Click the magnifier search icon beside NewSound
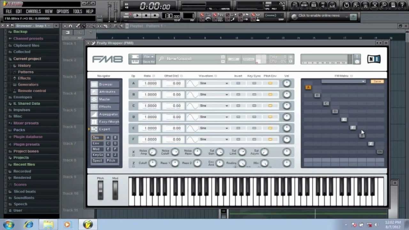The image size is (409, 230). point(161,59)
